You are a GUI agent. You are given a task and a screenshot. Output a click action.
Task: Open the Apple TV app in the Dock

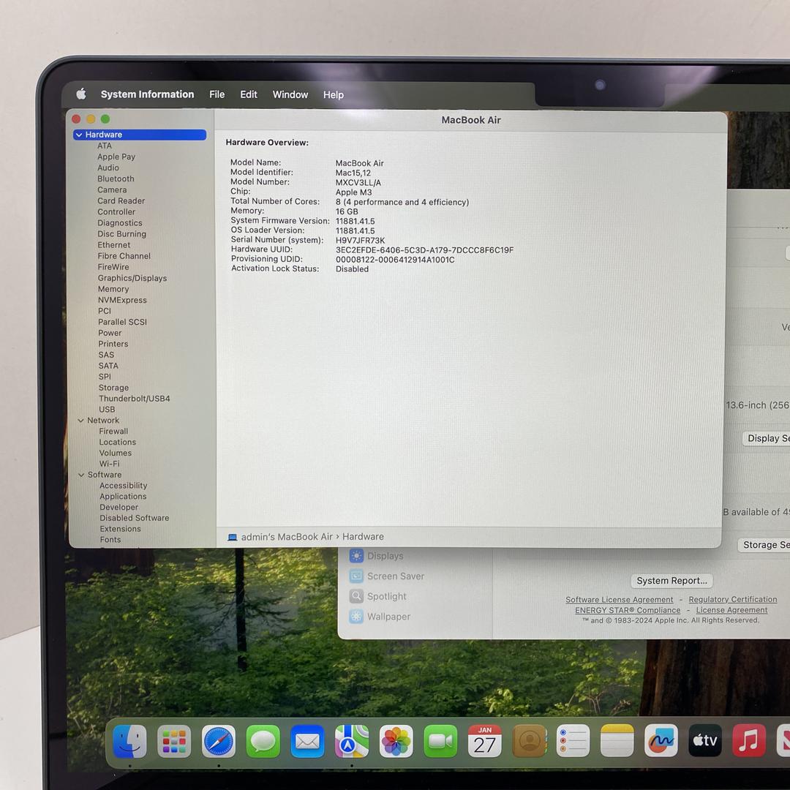705,741
